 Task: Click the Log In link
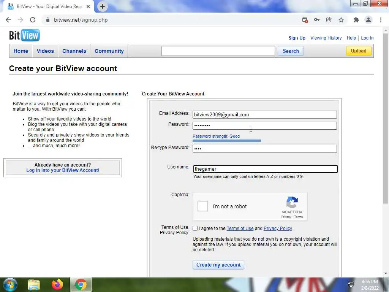(367, 38)
